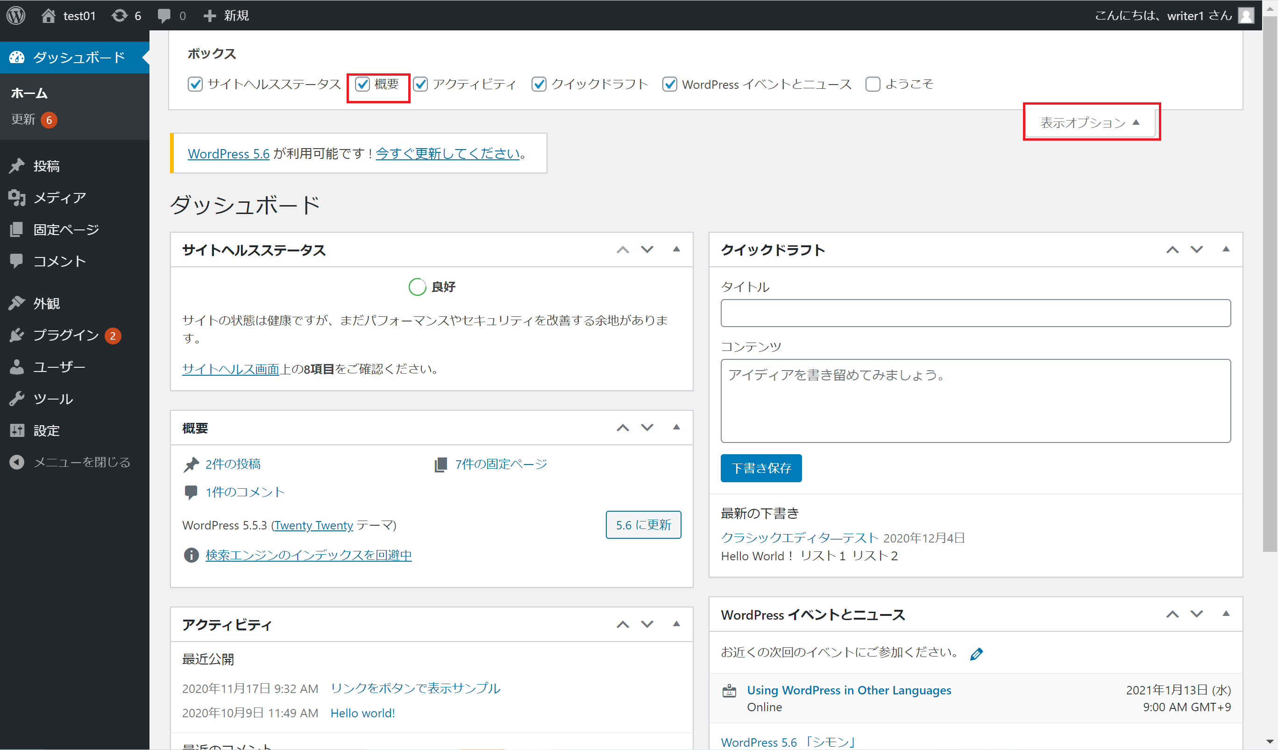Collapse the アクティビティ box with its triangle toggle
This screenshot has width=1278, height=750.
[676, 624]
